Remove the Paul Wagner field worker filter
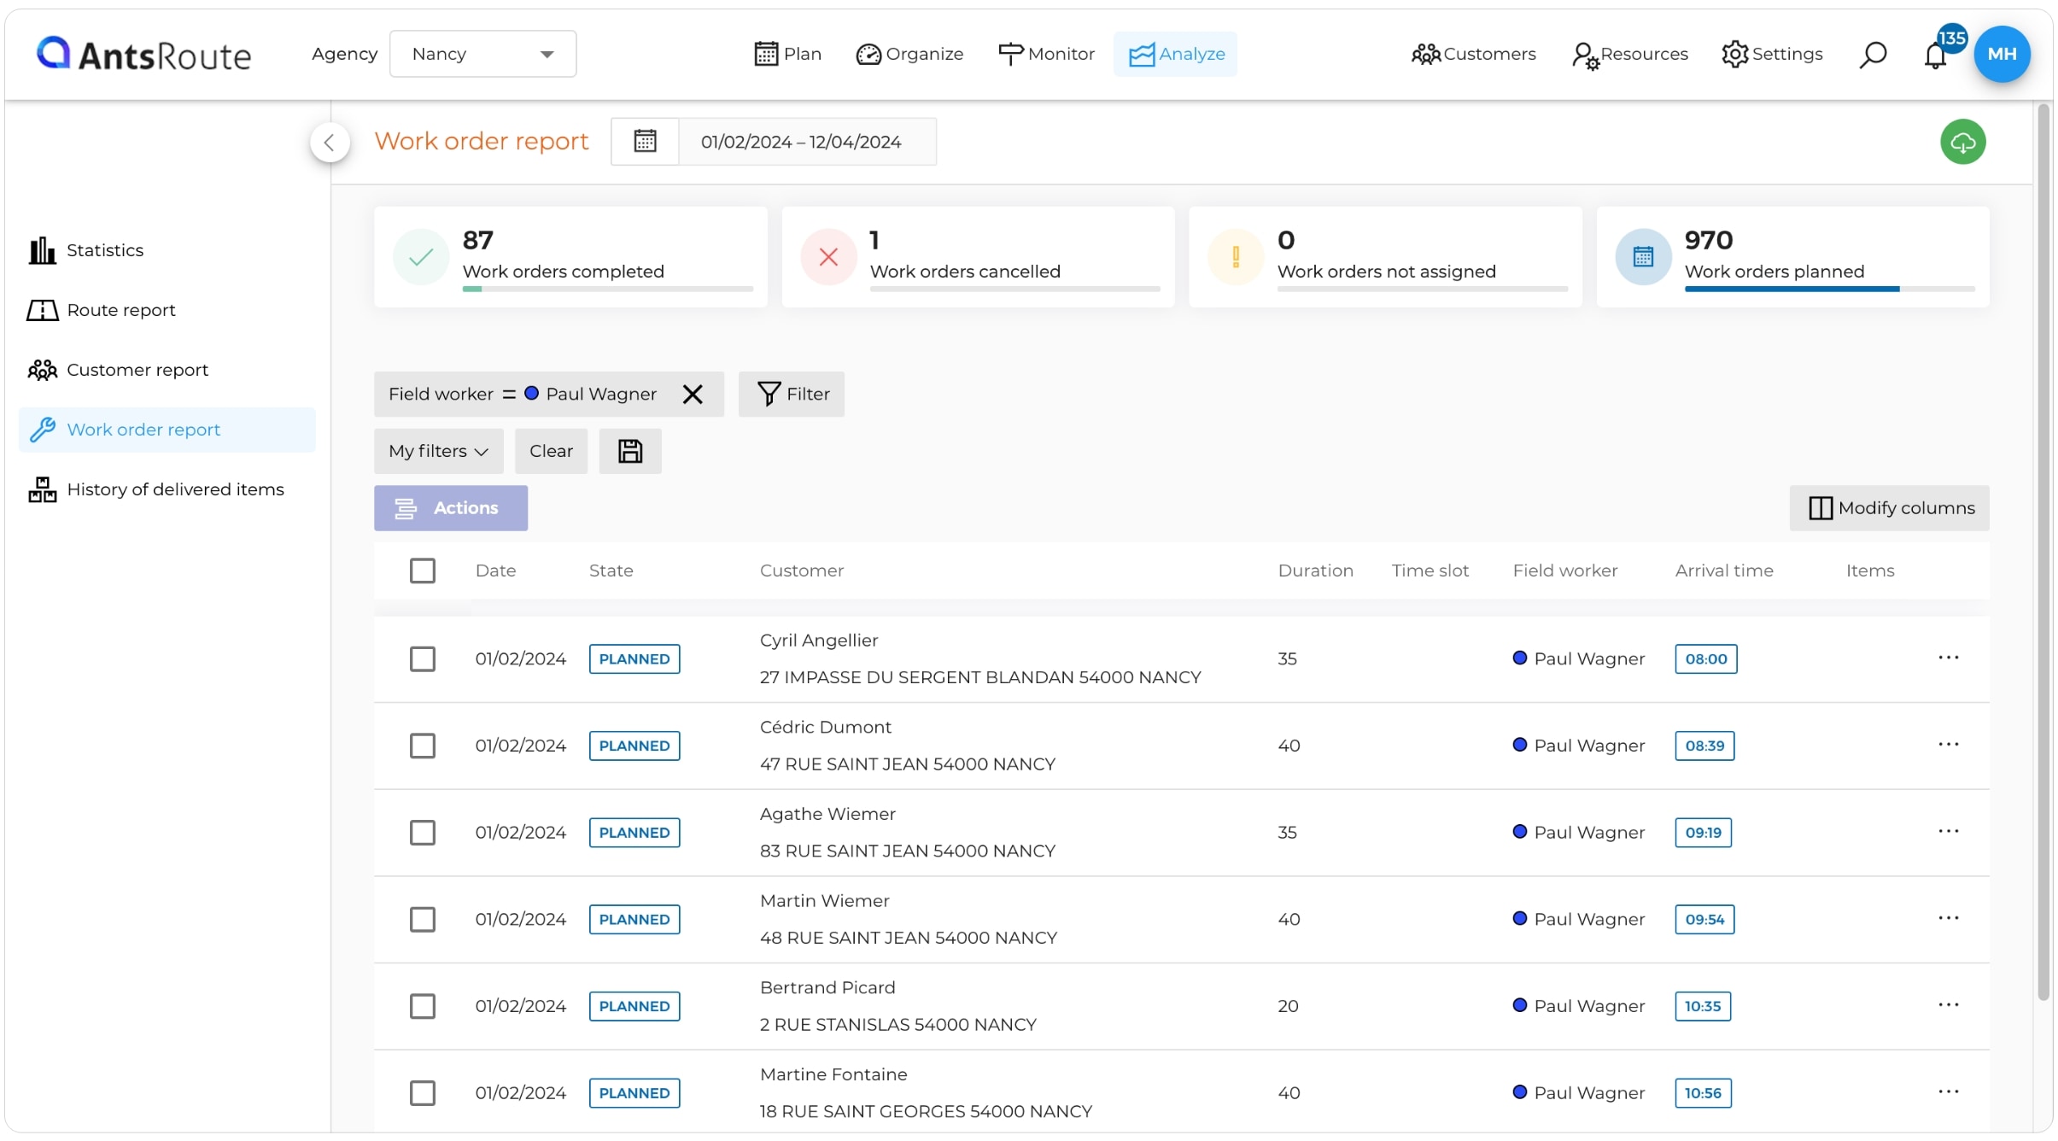 (693, 394)
